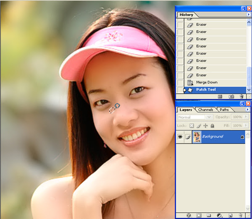252x219 pixels.
Task: Open new adjustment layer menu
Action: 219,215
